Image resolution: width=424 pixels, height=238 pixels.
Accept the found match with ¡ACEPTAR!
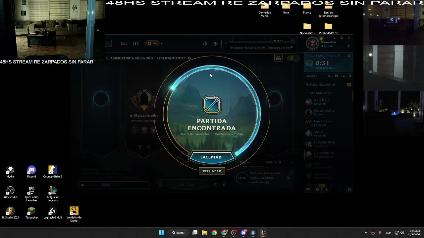pos(212,157)
